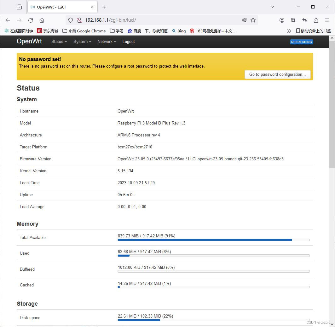Select the screenshot tool icon

coord(293,20)
